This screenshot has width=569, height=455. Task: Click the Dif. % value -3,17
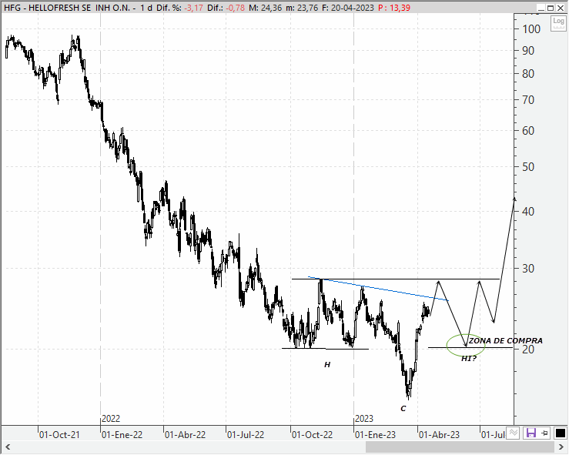193,8
